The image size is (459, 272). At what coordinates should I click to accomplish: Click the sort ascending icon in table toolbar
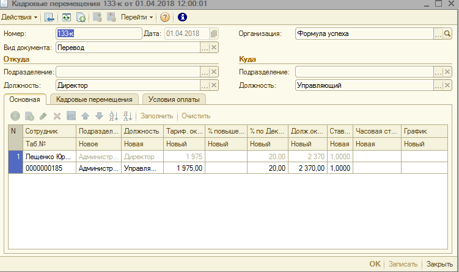click(113, 116)
